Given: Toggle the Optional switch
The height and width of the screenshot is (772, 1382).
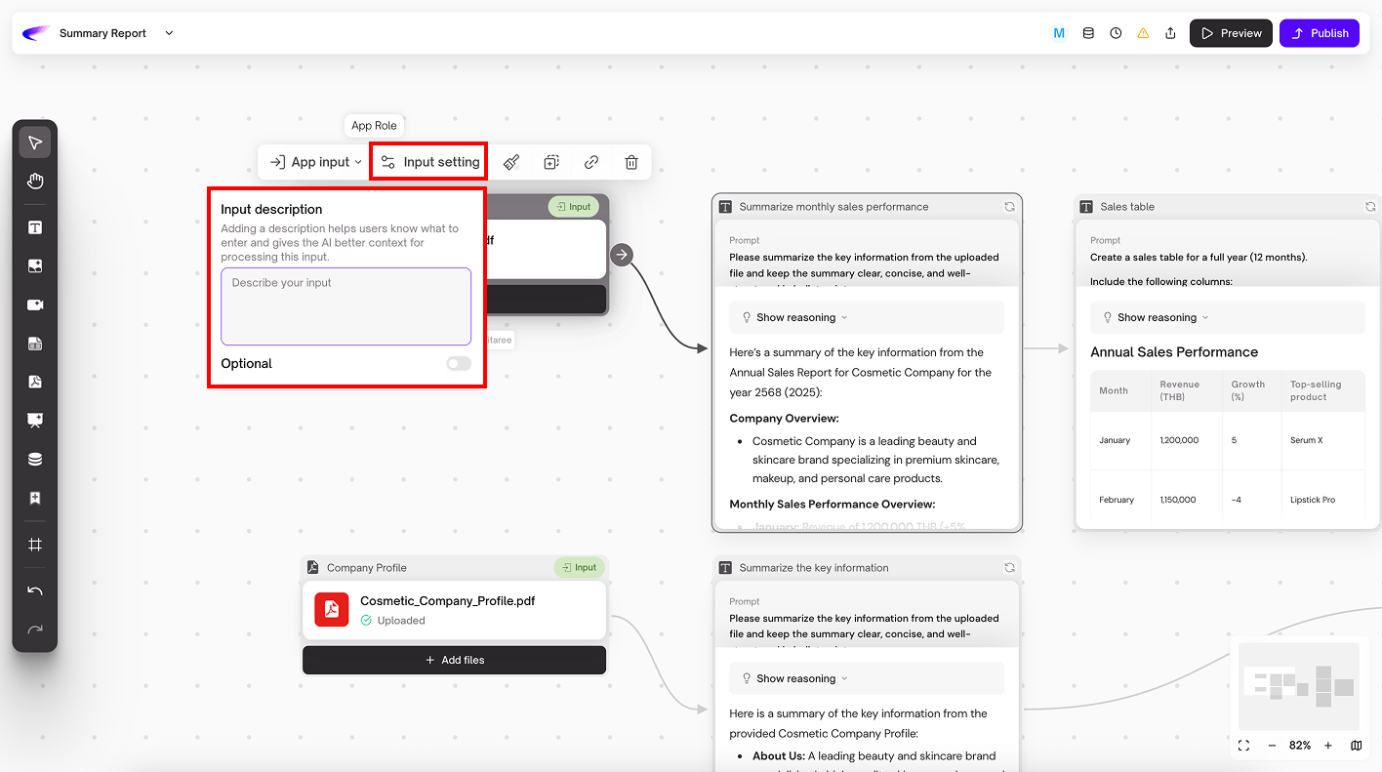Looking at the screenshot, I should click(458, 364).
